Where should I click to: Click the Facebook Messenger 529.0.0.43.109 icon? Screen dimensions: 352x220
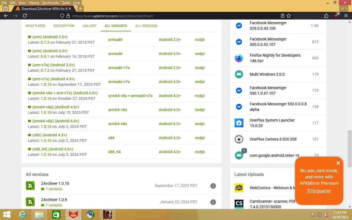coord(239,26)
